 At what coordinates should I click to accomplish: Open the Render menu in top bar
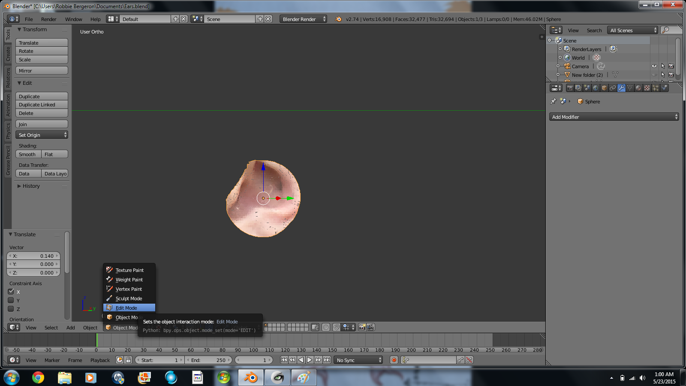[x=48, y=19]
